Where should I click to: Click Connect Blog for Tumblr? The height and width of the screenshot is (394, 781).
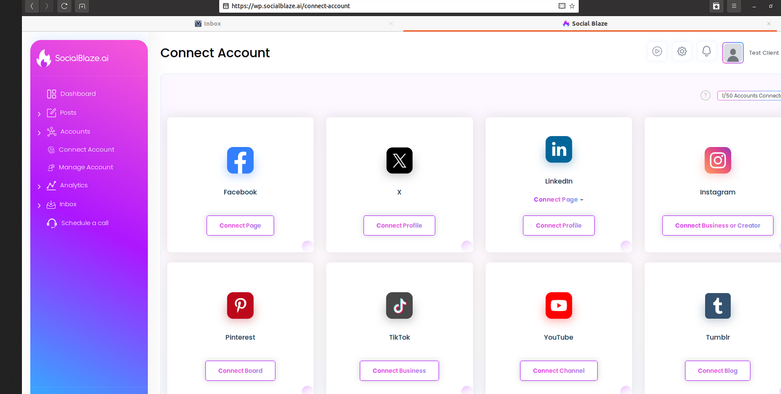(x=718, y=371)
